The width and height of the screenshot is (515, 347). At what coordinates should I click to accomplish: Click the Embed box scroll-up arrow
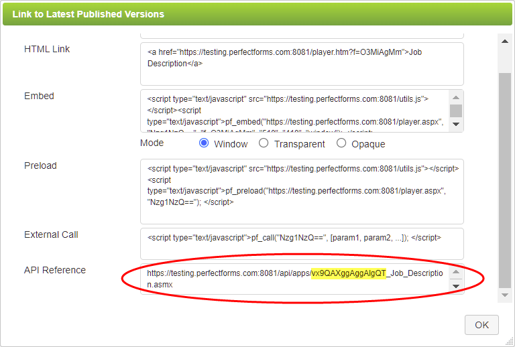click(x=455, y=98)
